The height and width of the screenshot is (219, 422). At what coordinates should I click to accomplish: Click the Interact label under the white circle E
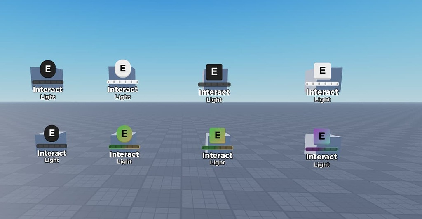(x=123, y=90)
